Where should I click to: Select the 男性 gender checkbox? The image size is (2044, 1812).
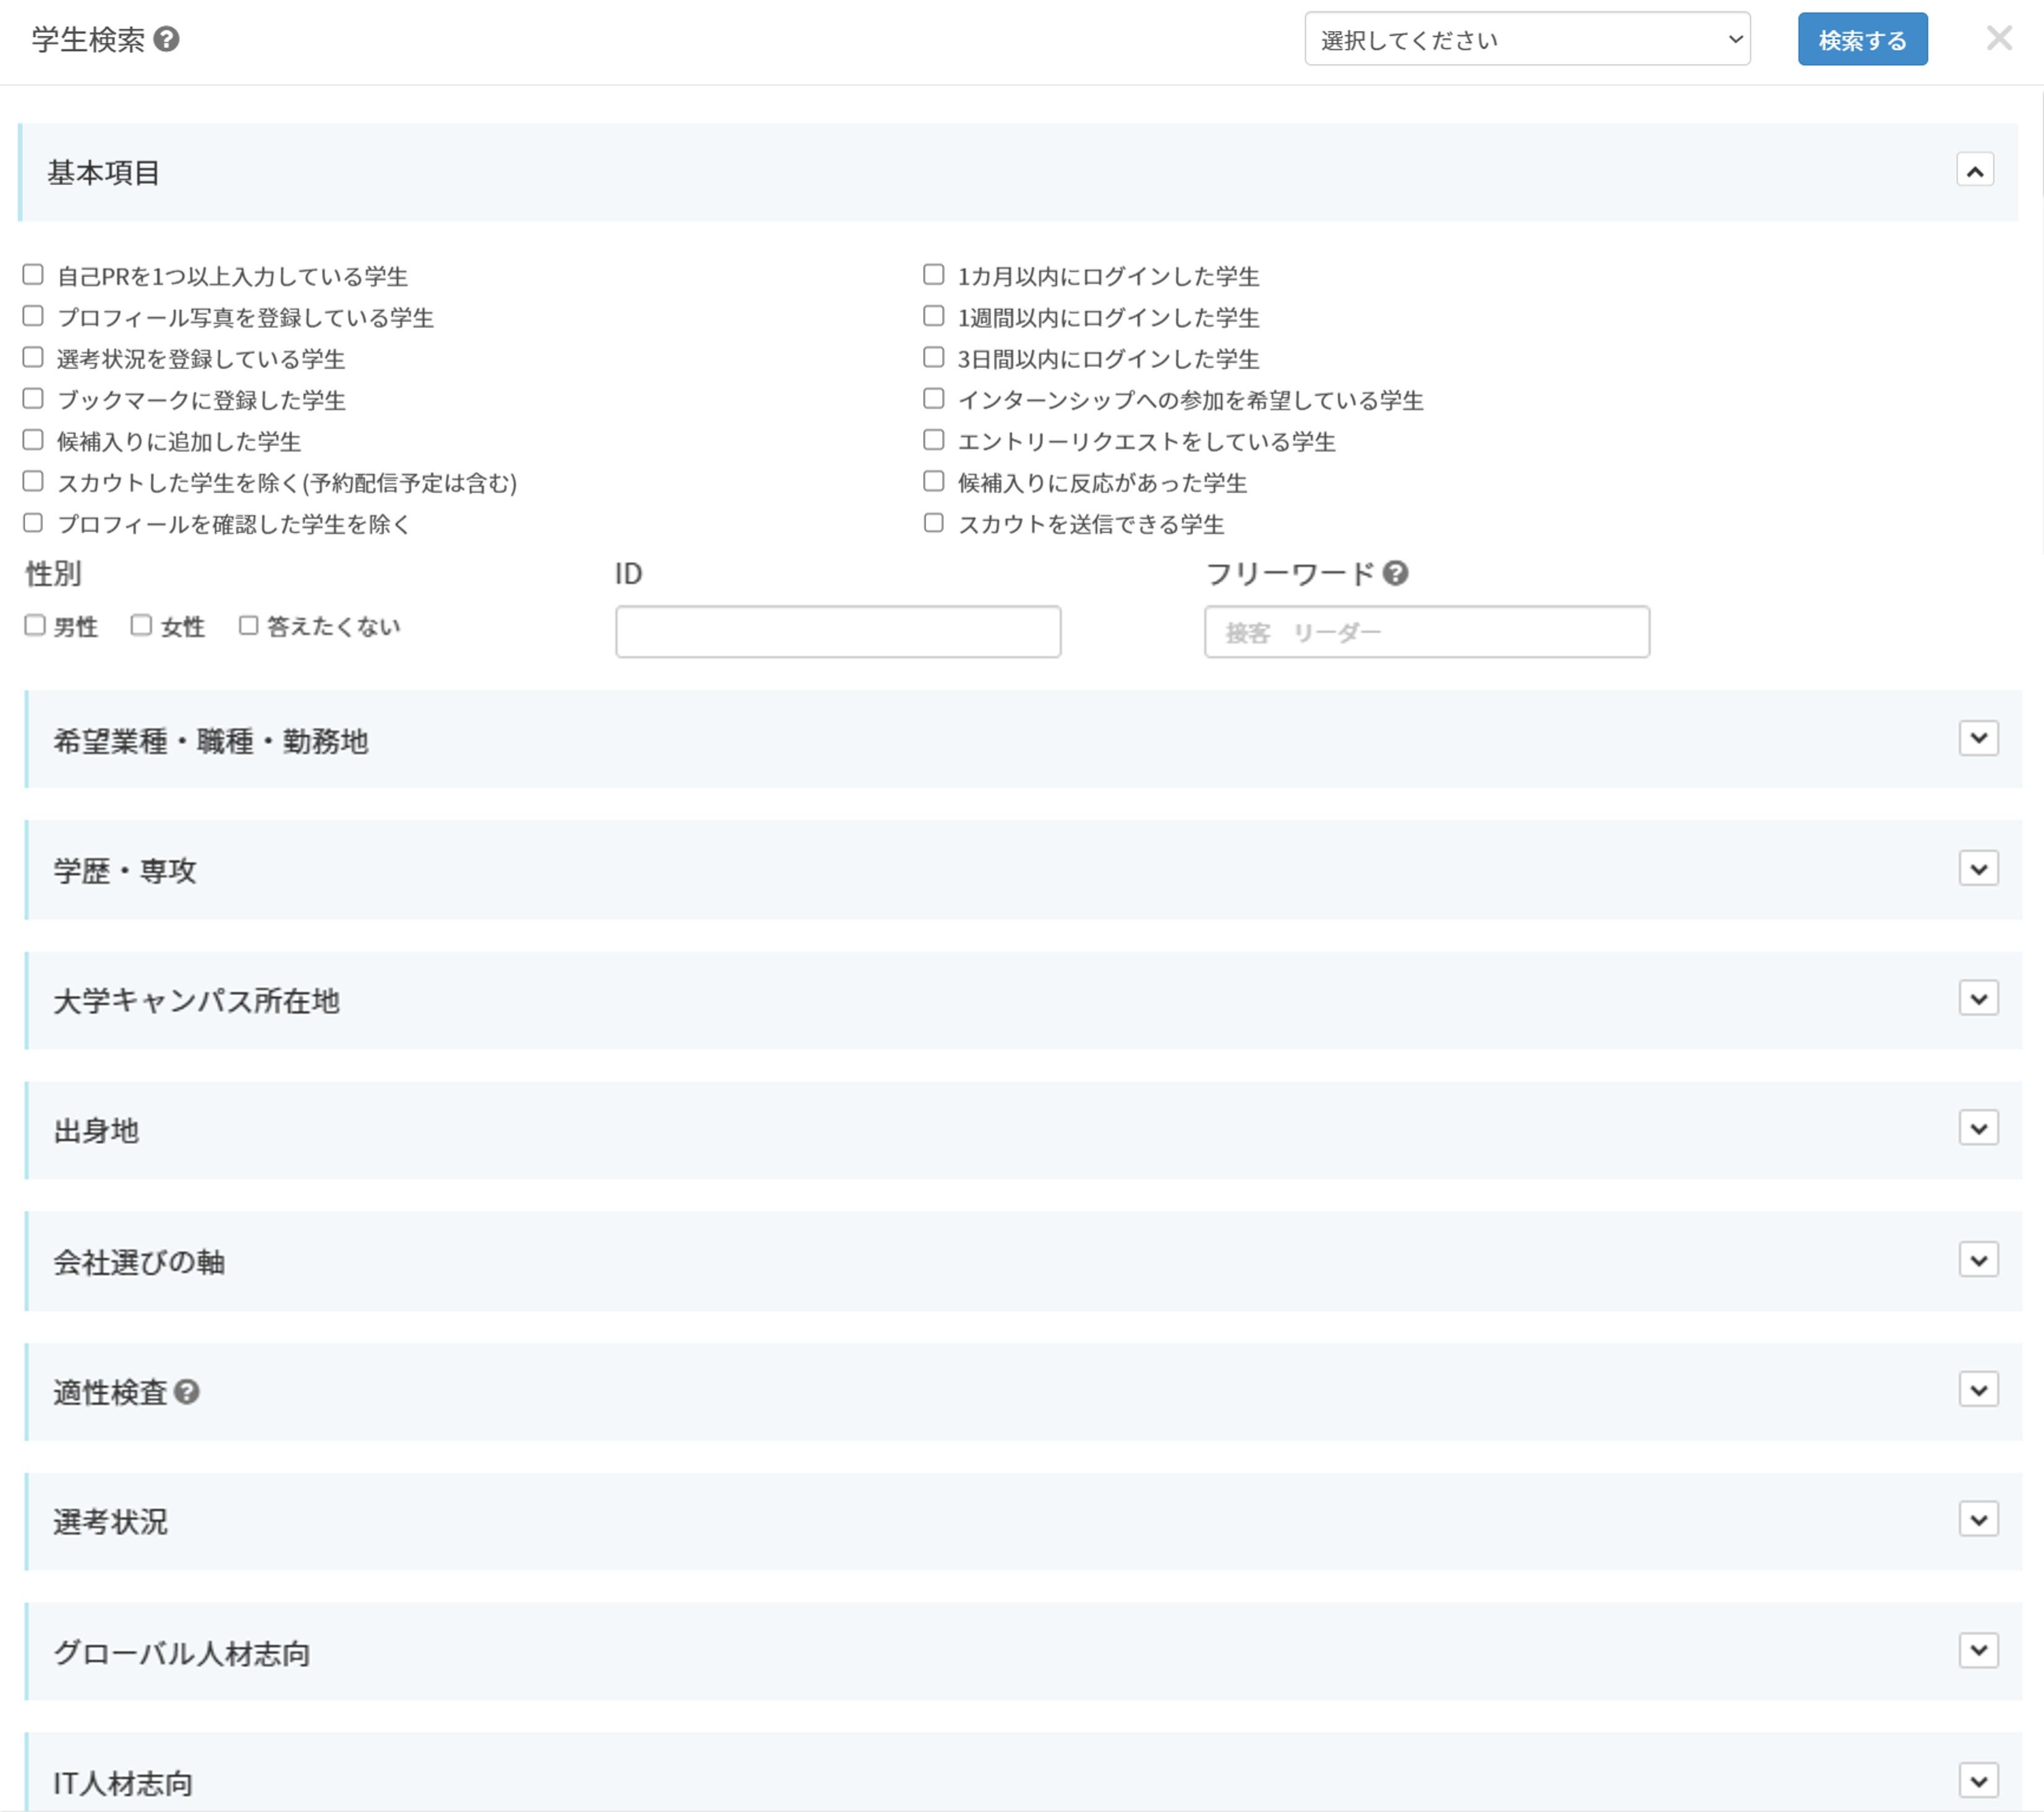(x=35, y=625)
